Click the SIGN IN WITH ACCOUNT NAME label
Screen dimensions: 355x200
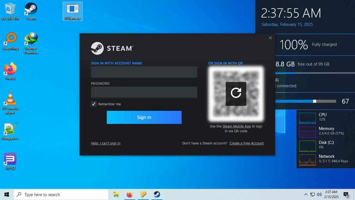tap(116, 63)
